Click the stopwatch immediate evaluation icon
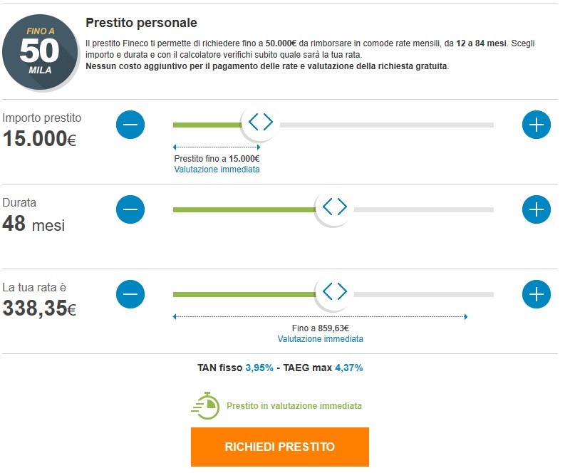Screen dimensions: 575x473 click(x=205, y=405)
